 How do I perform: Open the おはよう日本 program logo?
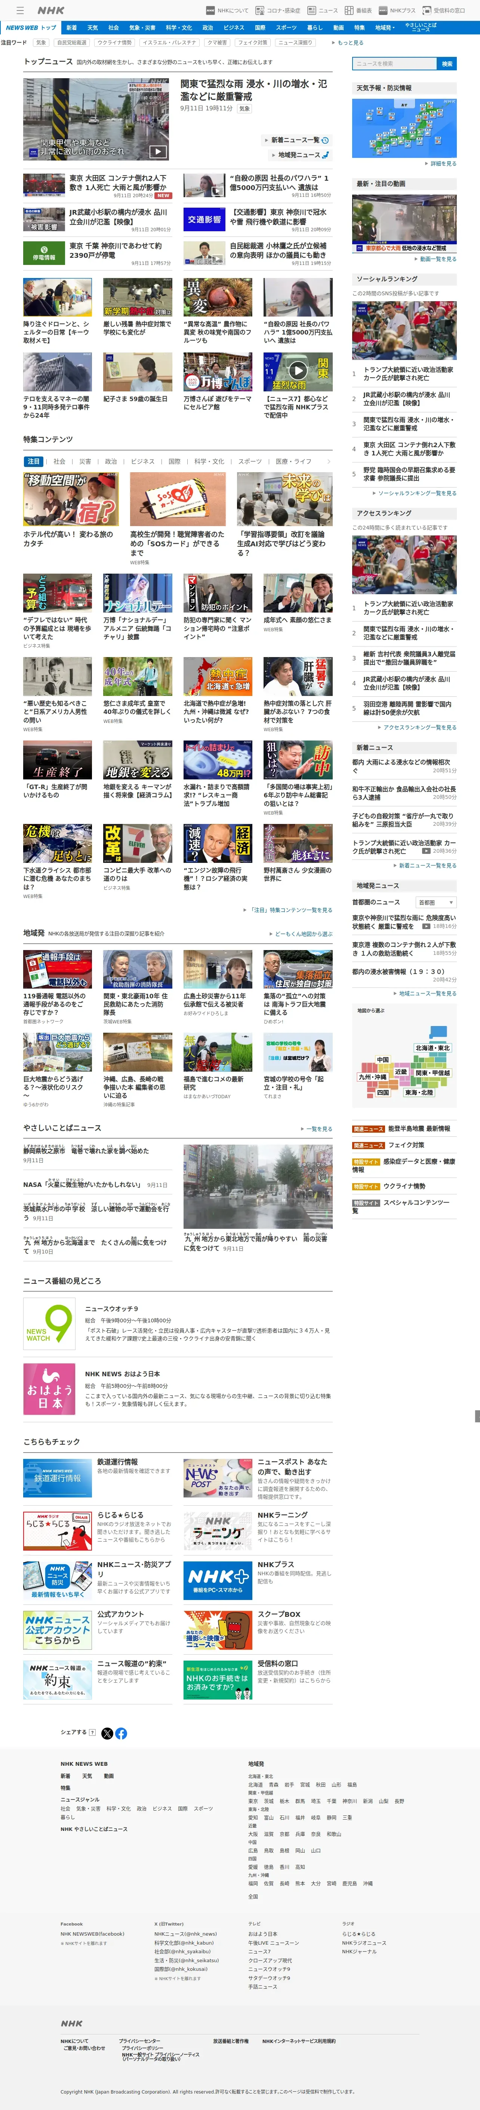(x=49, y=1389)
